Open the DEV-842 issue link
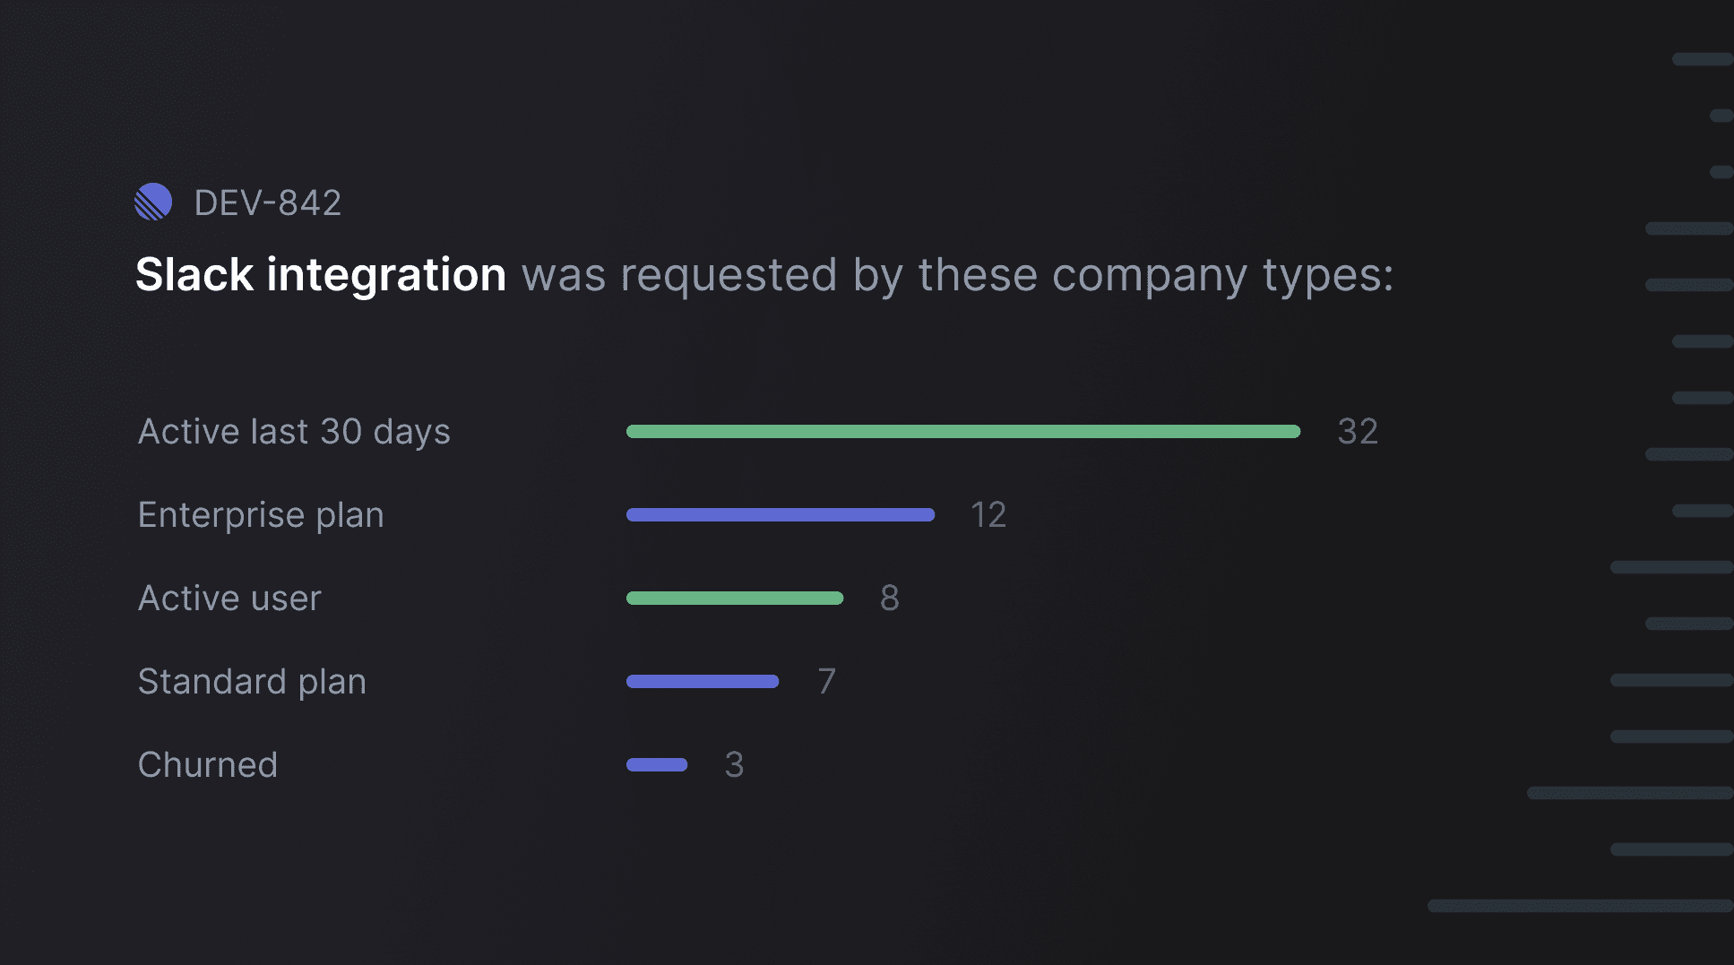The width and height of the screenshot is (1734, 965). (x=267, y=203)
